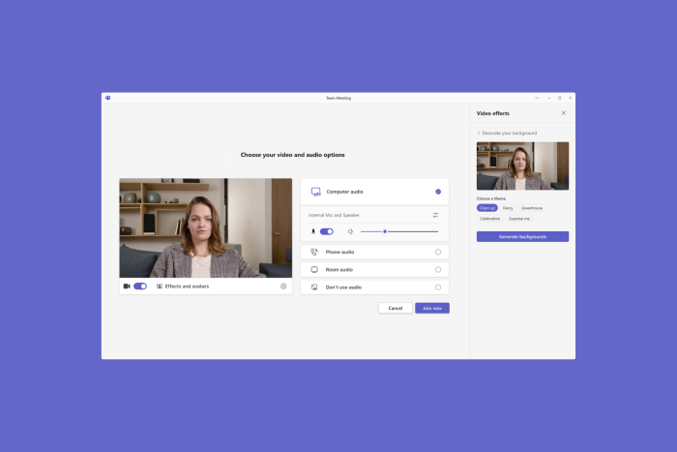This screenshot has height=452, width=677.
Task: Click the Internal Mic and Speaker device field
Action: point(375,215)
